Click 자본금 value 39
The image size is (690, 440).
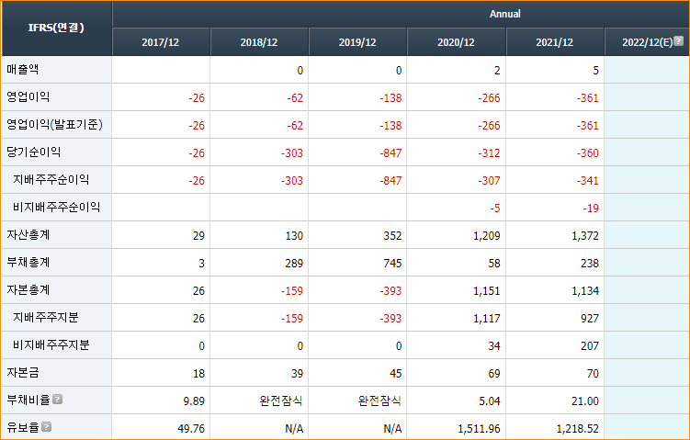point(297,374)
